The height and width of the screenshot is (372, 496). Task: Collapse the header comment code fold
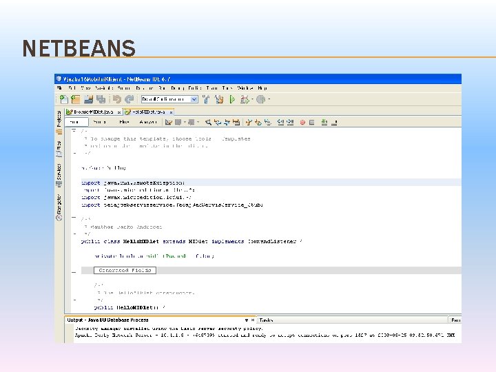[74, 130]
